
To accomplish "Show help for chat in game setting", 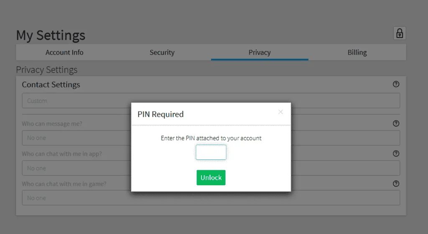I will (396, 184).
